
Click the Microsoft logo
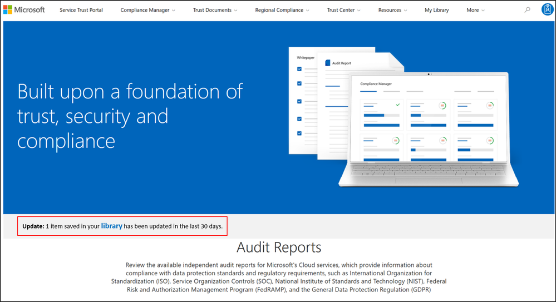24,10
